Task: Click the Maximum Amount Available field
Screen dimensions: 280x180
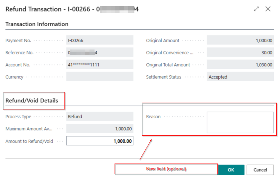Action: (x=100, y=128)
